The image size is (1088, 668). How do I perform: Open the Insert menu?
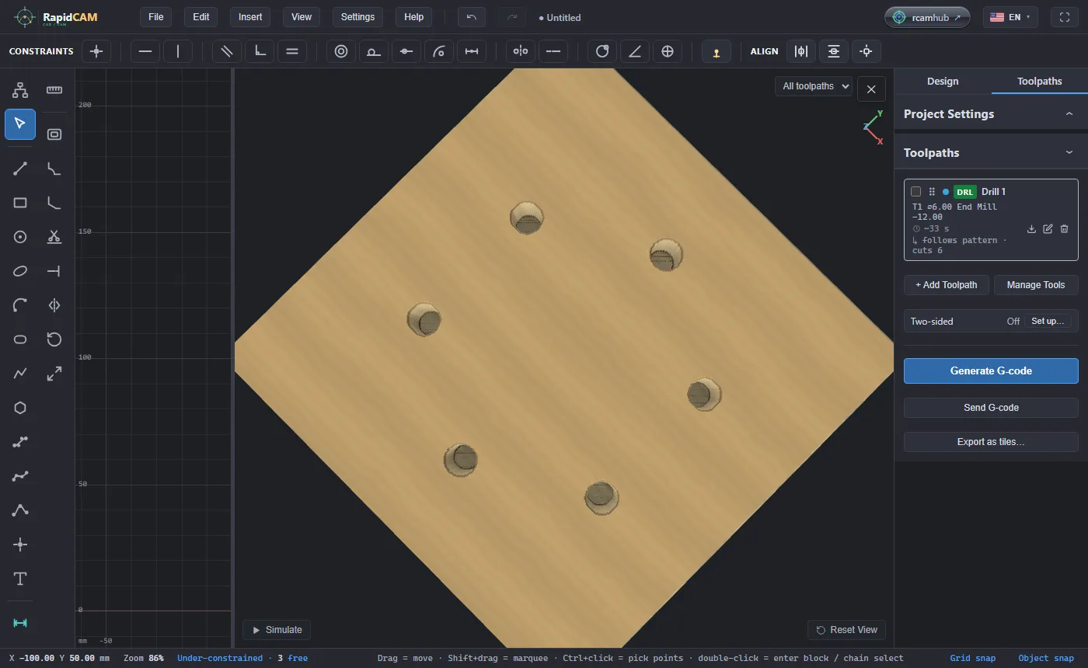(x=250, y=17)
